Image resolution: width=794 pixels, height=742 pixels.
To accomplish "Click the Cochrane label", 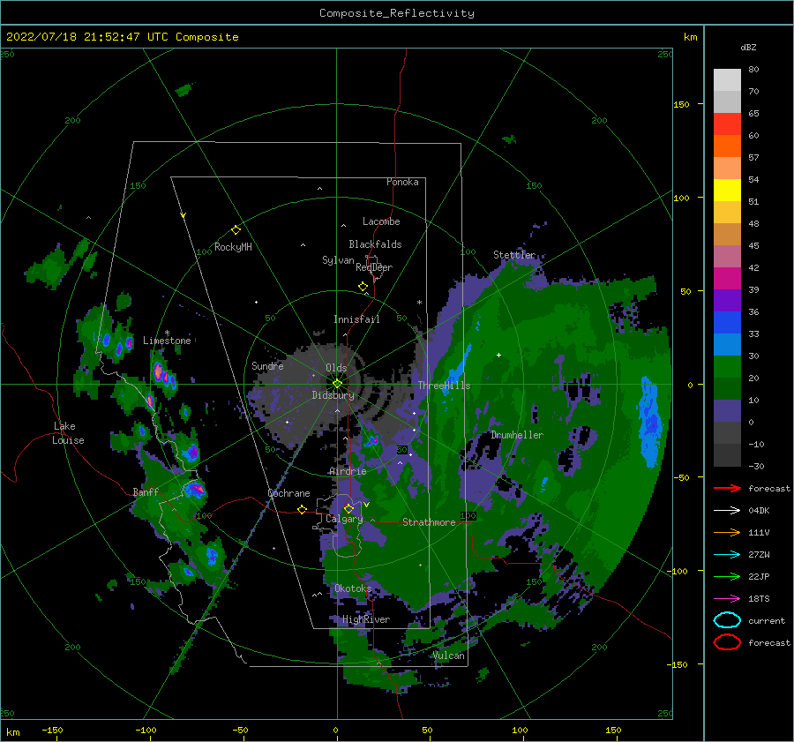I will (288, 493).
